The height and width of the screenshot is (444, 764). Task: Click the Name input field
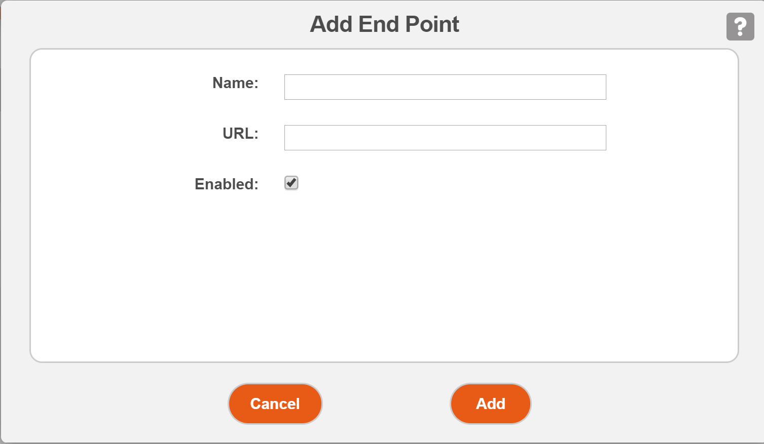pyautogui.click(x=445, y=87)
